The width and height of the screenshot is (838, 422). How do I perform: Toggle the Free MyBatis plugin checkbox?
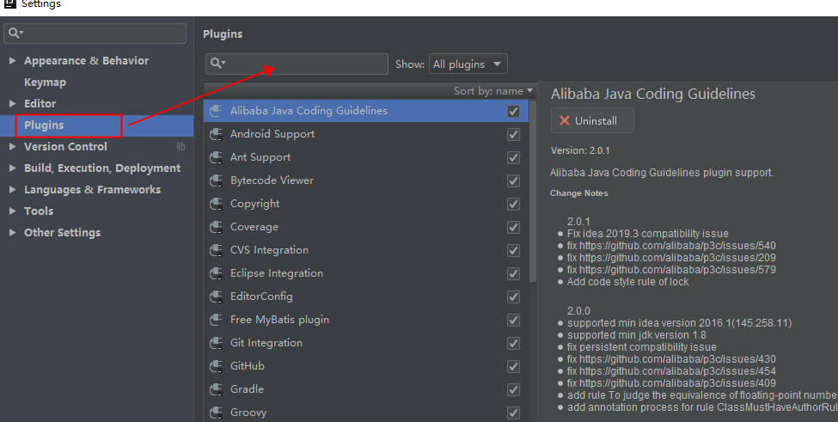click(513, 320)
